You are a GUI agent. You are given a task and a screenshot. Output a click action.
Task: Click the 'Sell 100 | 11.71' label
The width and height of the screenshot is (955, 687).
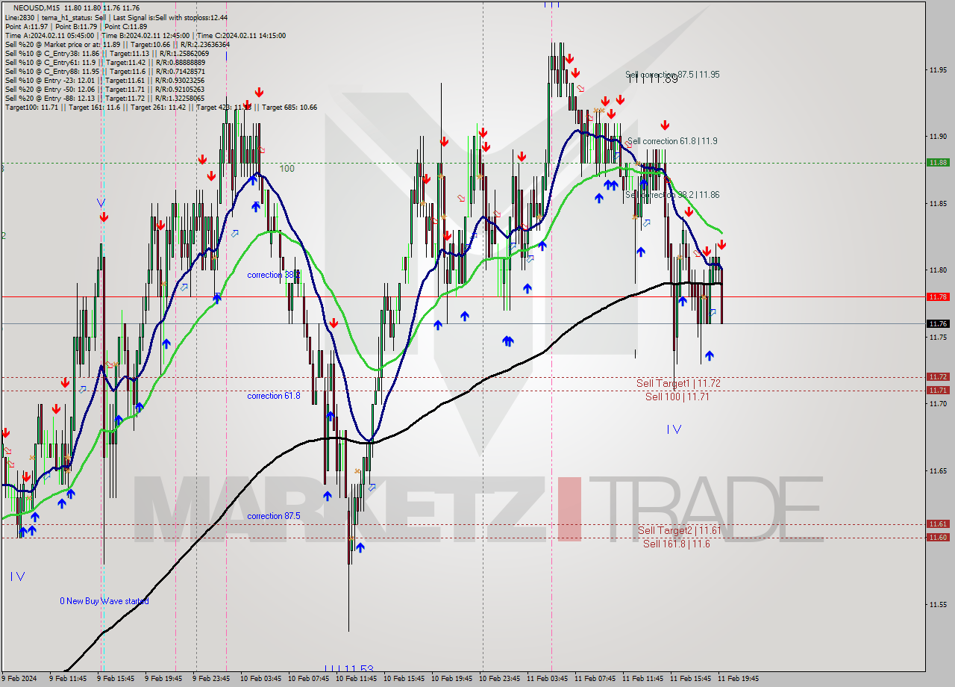(x=677, y=397)
